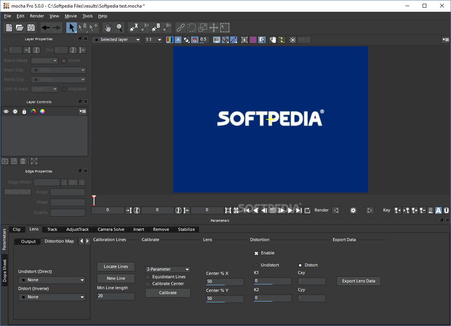Image resolution: width=451 pixels, height=326 pixels.
Task: Select the Add Point arrow-plus tool
Action: click(94, 28)
